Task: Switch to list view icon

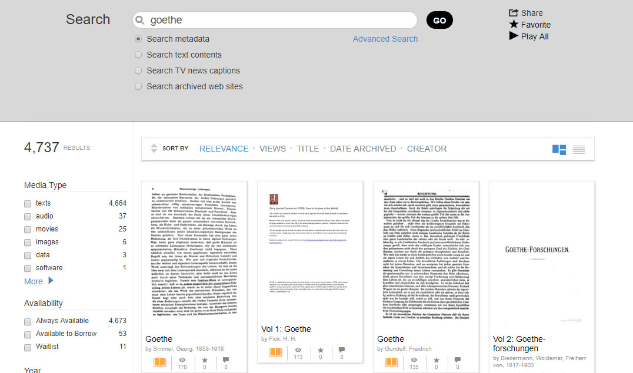Action: pyautogui.click(x=579, y=150)
